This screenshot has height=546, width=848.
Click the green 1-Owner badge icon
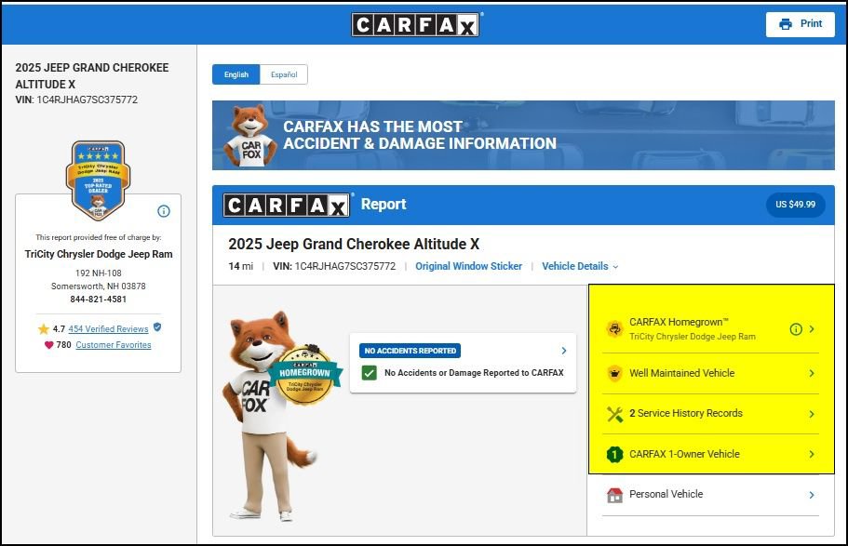click(x=614, y=454)
